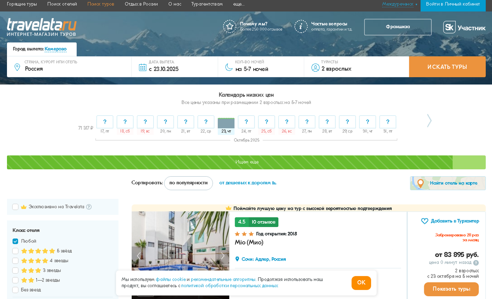The width and height of the screenshot is (492, 299).
Task: Click Показать туры for Mio hotel
Action: pos(451,289)
